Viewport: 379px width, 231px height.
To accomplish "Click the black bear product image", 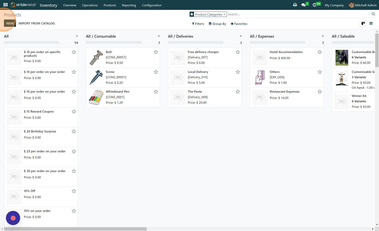I will pos(342,58).
